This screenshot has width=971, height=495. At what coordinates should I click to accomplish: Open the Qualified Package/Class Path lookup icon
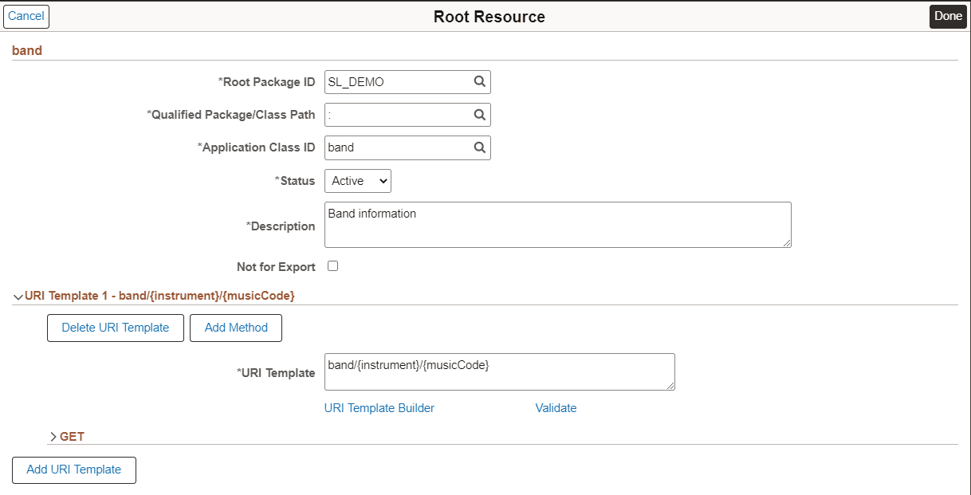tap(478, 114)
